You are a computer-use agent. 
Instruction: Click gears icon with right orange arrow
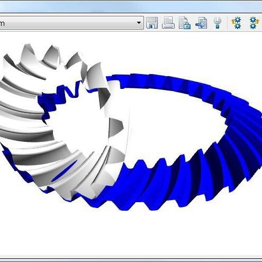[x=254, y=23]
